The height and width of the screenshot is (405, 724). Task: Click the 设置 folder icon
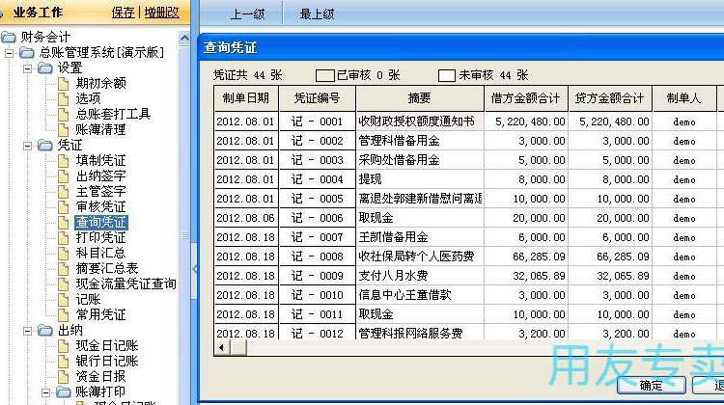[x=45, y=68]
